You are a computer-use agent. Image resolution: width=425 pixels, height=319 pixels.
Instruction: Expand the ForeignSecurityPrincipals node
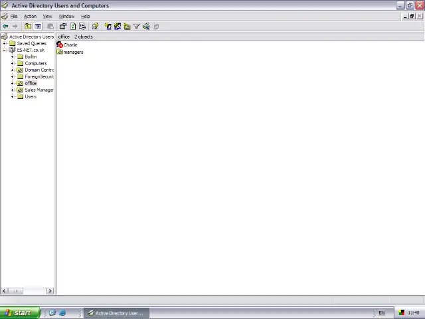(12, 76)
